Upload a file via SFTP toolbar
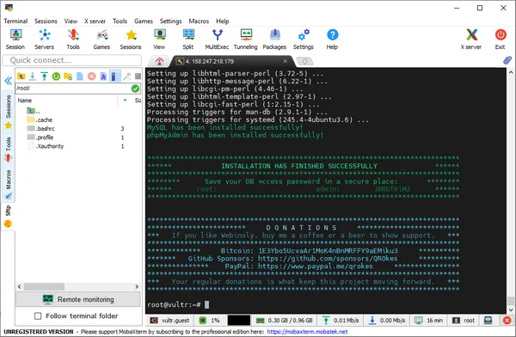 coord(44,77)
